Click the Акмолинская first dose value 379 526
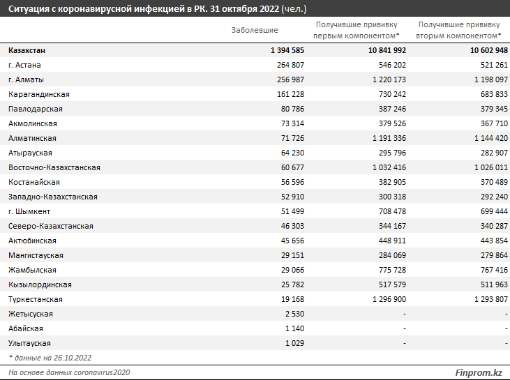This screenshot has width=510, height=380. 392,123
